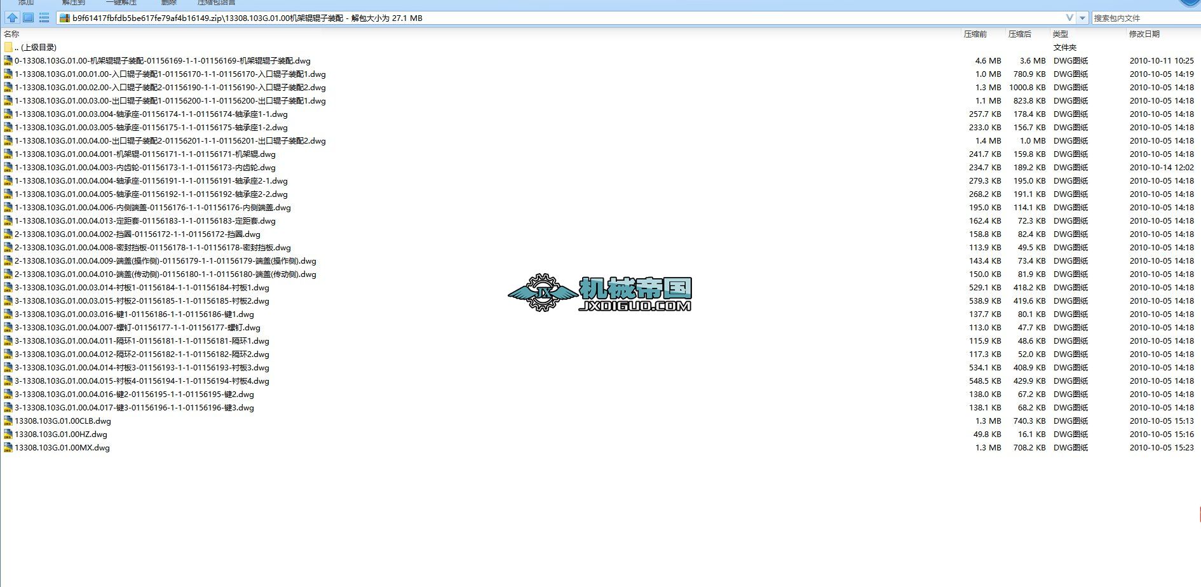Select the file icon for 端盖(传动侧).dwg
Screen dimensions: 1201x587
tap(8, 274)
